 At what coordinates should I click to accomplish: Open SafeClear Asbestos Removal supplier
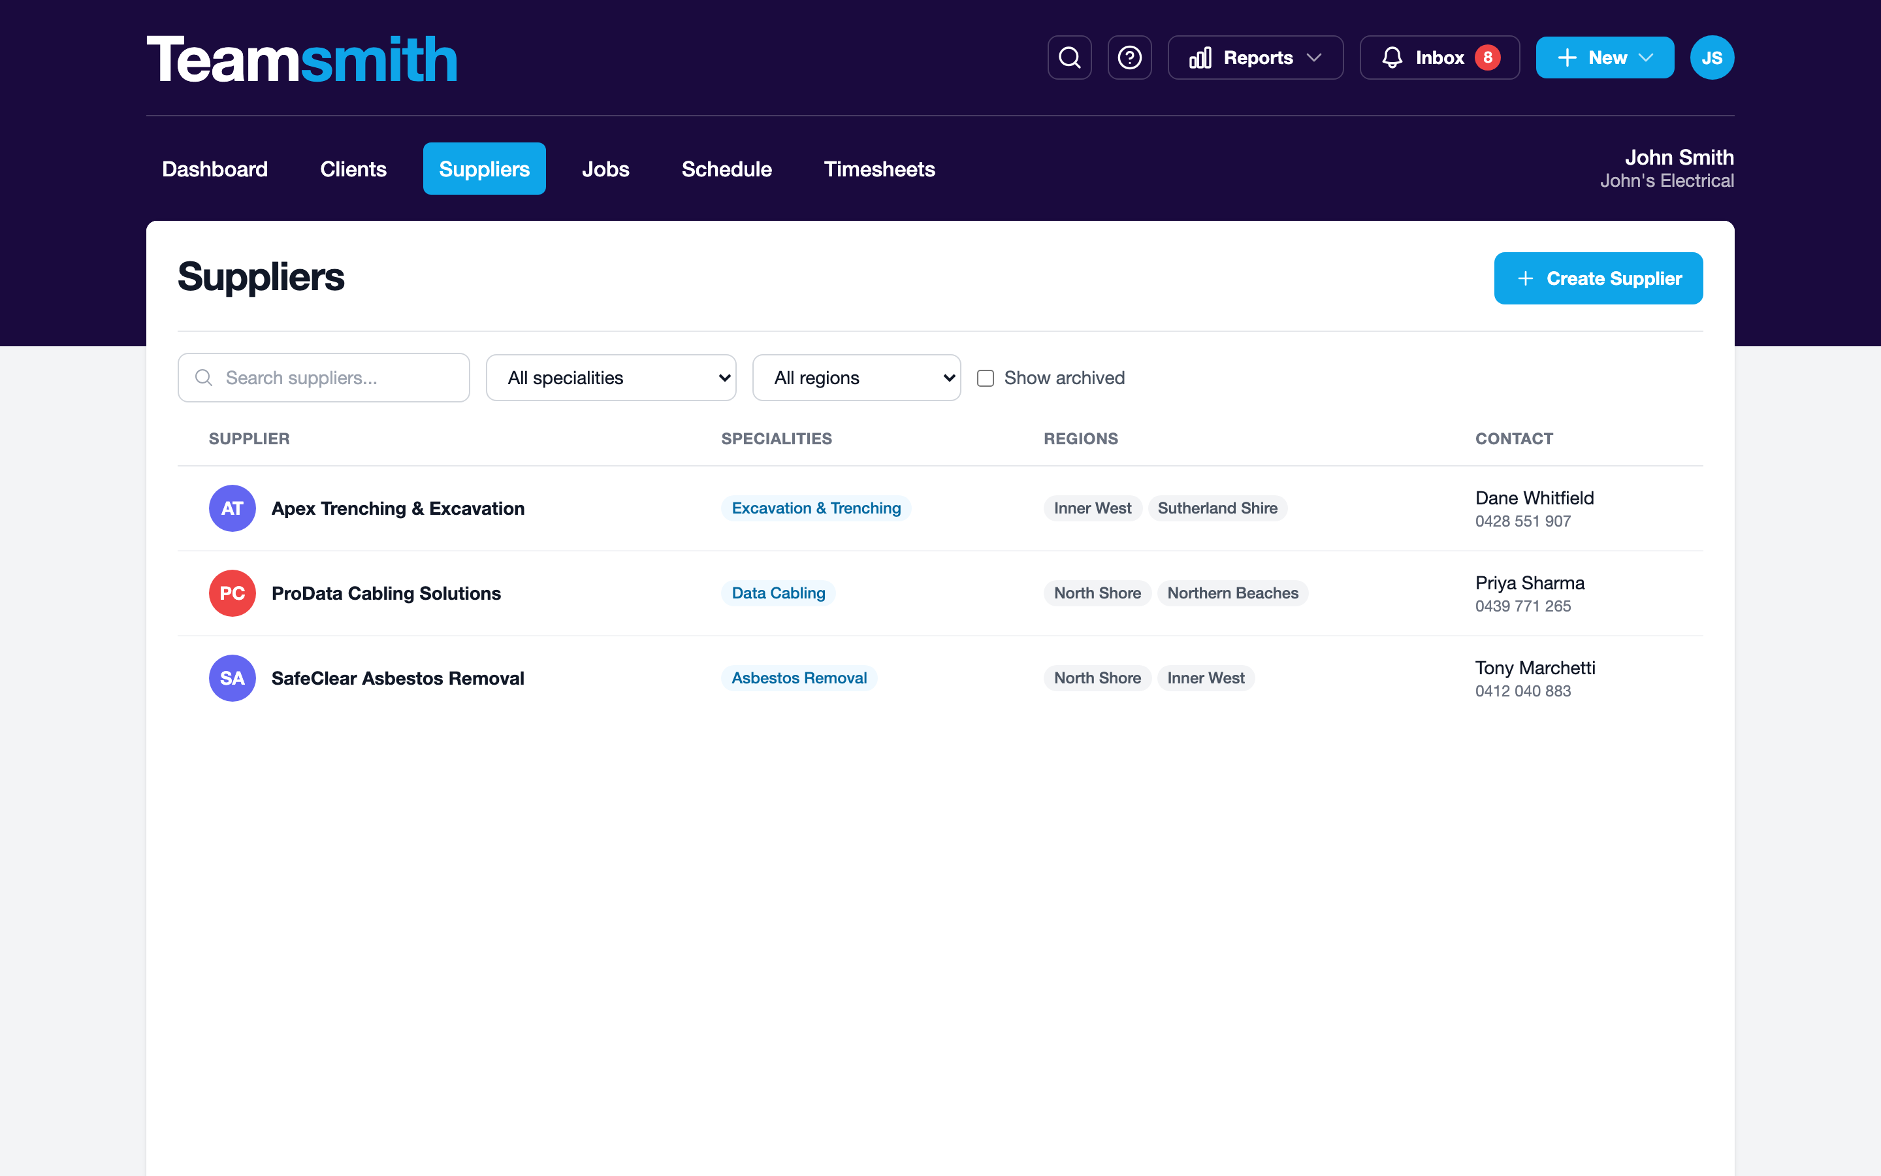click(x=398, y=678)
